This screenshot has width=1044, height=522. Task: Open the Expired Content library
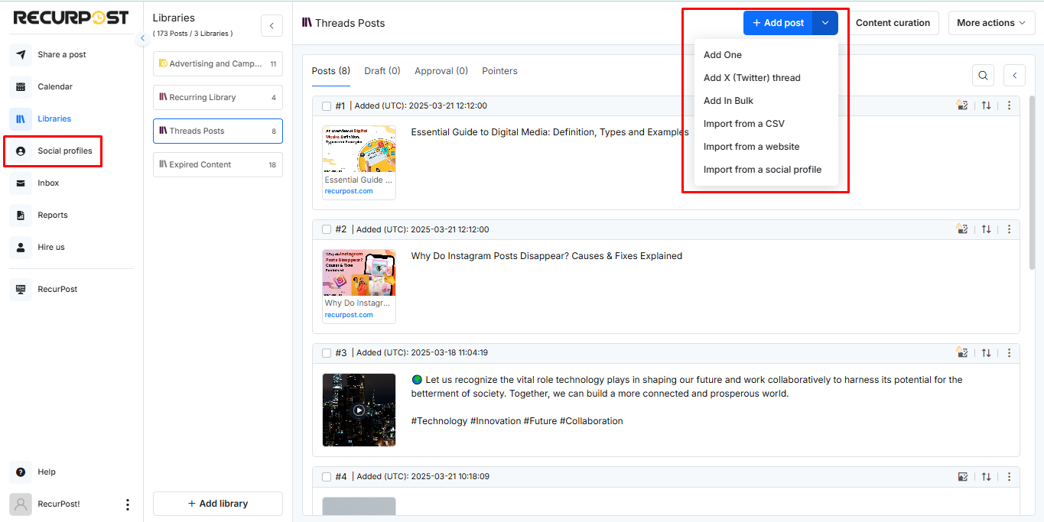(218, 165)
